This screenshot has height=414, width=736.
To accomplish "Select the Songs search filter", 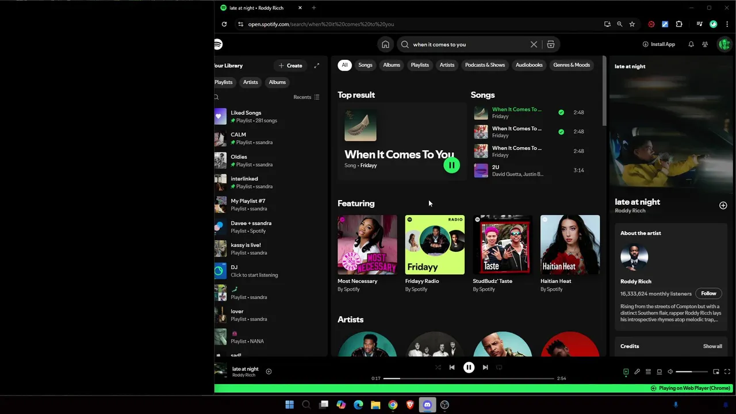I will point(365,65).
